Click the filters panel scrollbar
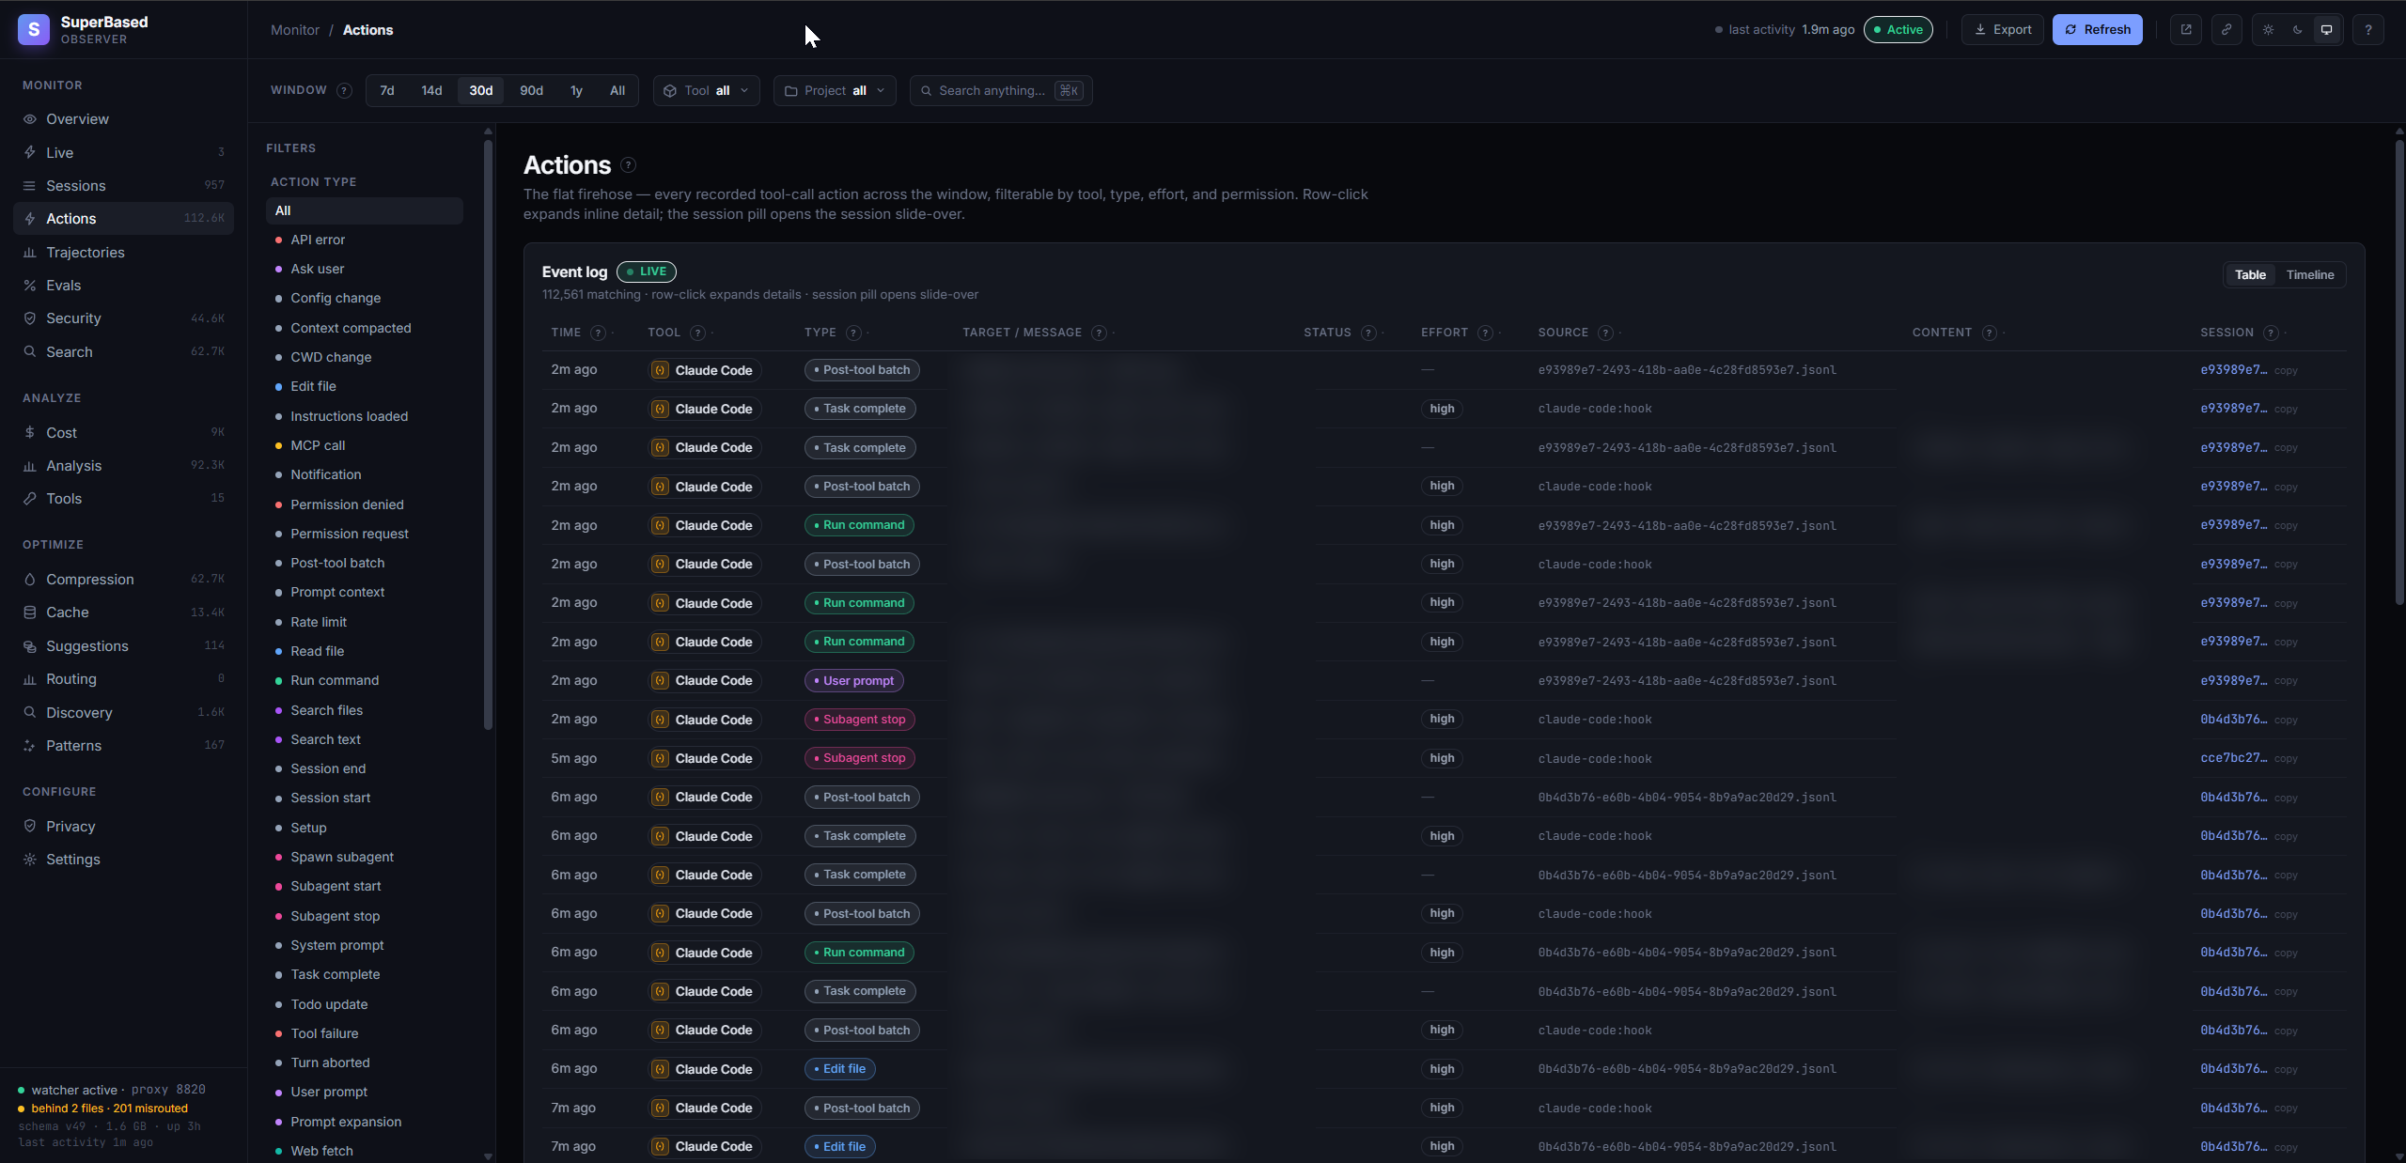Image resolution: width=2406 pixels, height=1163 pixels. pos(488,434)
